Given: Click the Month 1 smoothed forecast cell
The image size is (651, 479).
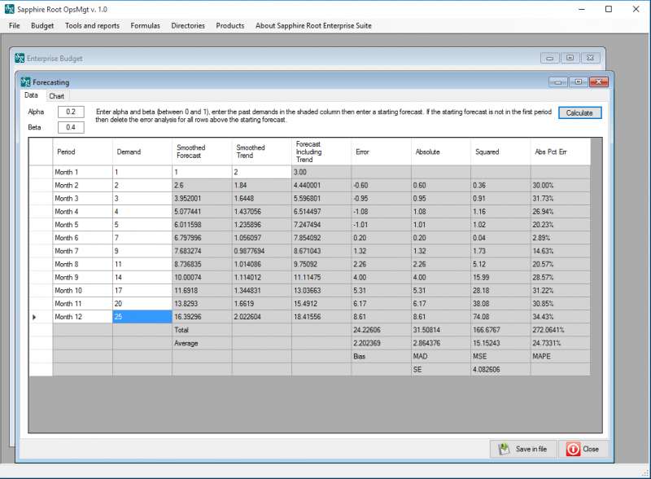Looking at the screenshot, I should click(x=202, y=172).
